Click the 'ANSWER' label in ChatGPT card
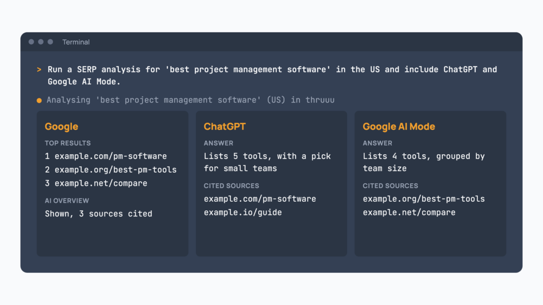The height and width of the screenshot is (305, 543). [x=218, y=143]
